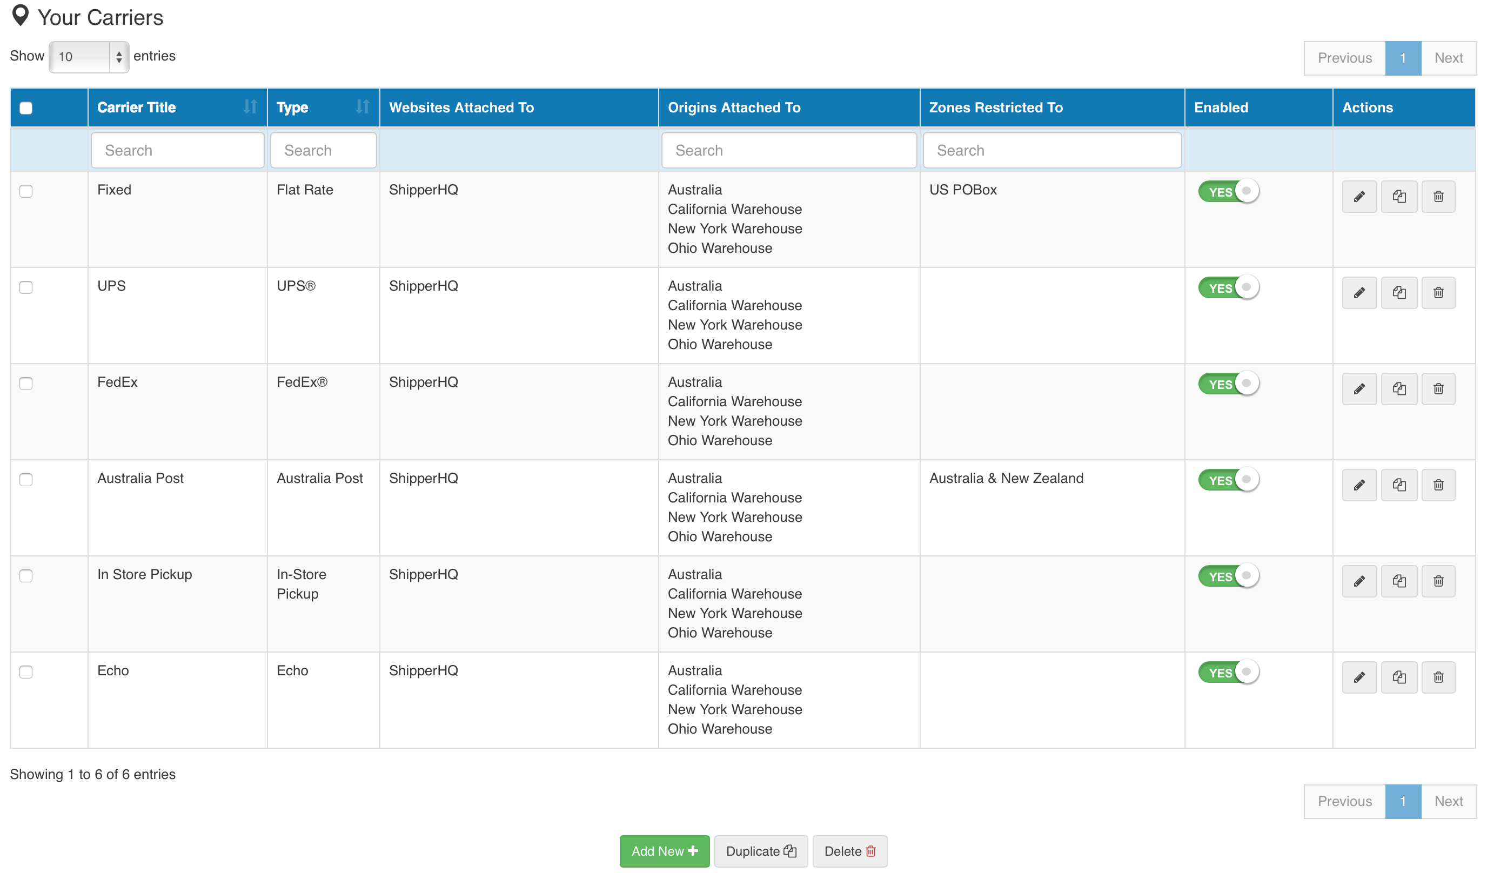The height and width of the screenshot is (873, 1487).
Task: Click the bulk Delete button
Action: pos(849,851)
